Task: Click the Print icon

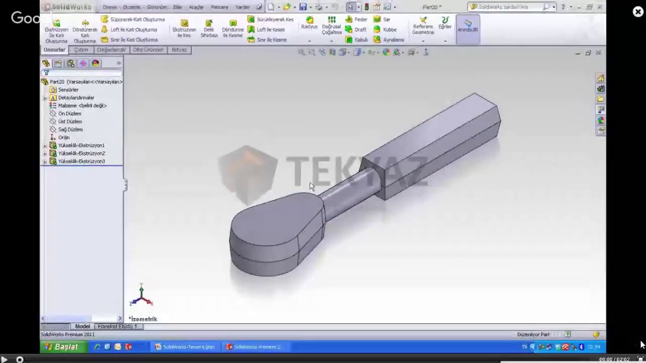Action: coord(319,7)
